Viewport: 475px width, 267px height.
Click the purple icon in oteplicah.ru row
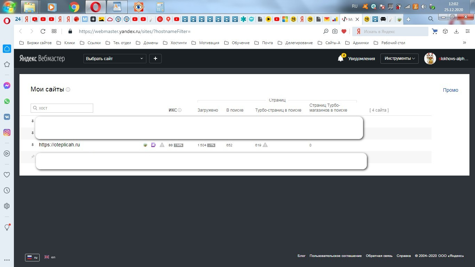pyautogui.click(x=153, y=145)
